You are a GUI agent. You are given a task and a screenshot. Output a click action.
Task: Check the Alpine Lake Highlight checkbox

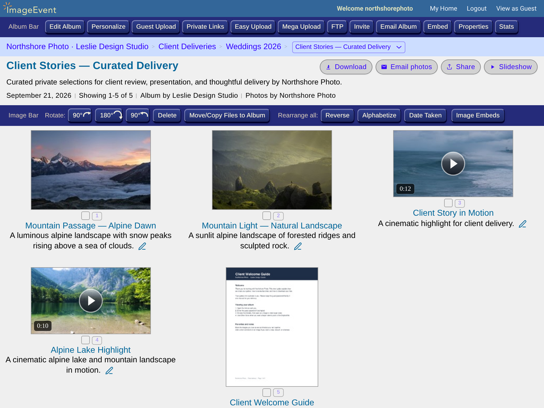[x=86, y=340]
